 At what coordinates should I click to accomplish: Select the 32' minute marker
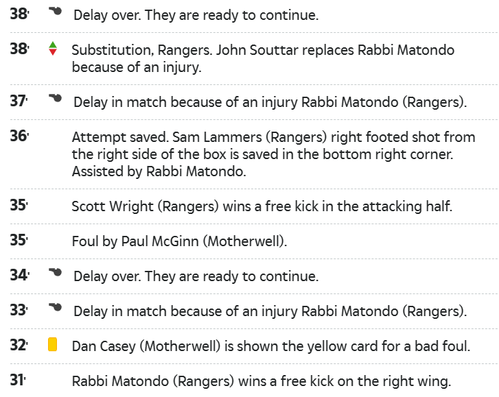19,345
